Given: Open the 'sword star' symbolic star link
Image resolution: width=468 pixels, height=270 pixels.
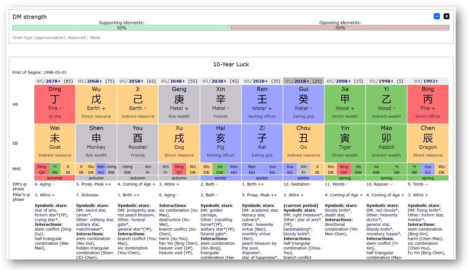Looking at the screenshot, I should coord(96,210).
